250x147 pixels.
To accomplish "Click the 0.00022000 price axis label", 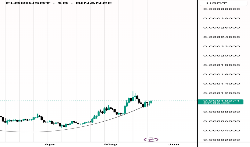I will [222, 47].
